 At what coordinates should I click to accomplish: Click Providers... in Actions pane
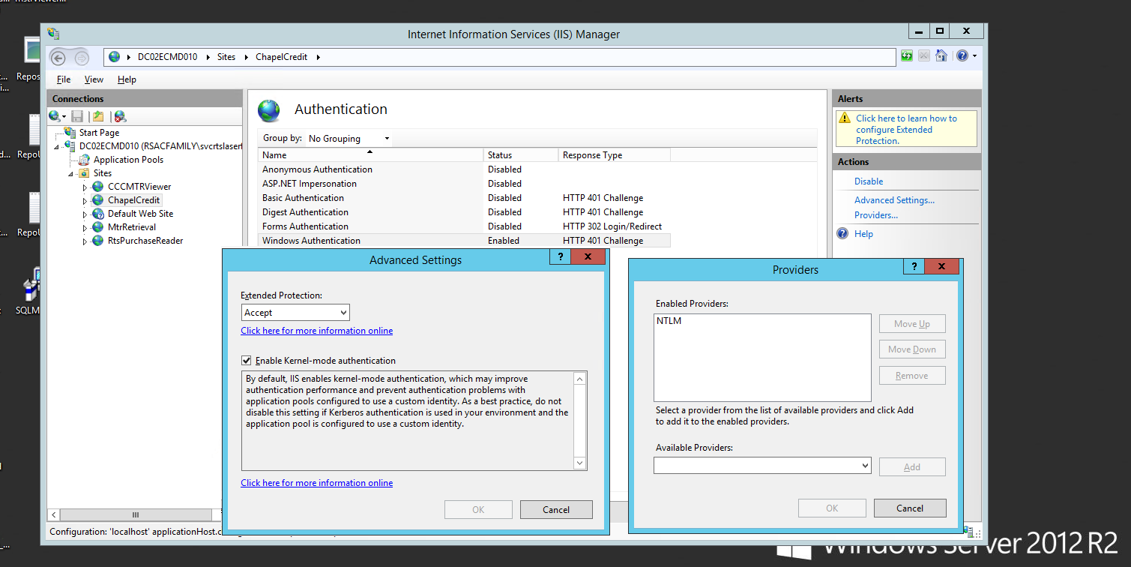pos(876,215)
